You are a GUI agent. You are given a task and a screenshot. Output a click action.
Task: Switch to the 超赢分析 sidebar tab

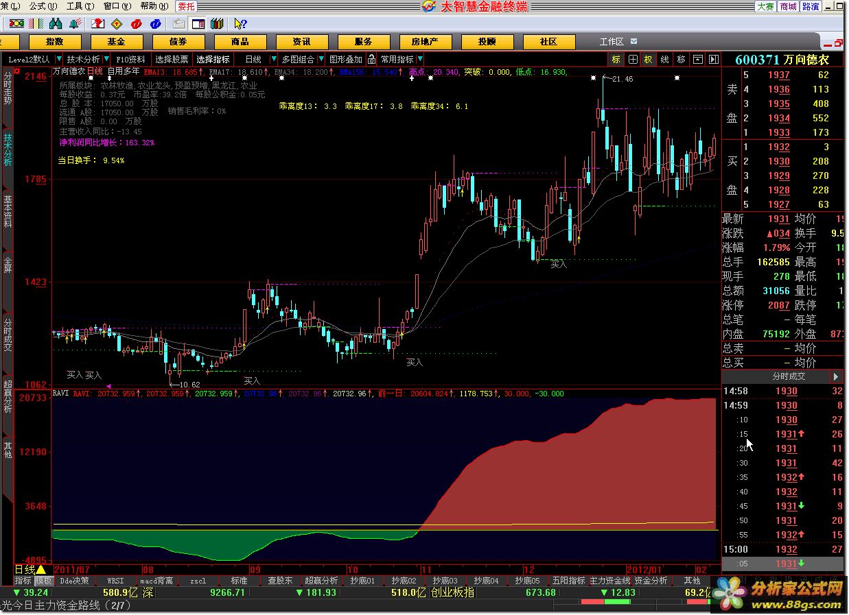[x=8, y=396]
